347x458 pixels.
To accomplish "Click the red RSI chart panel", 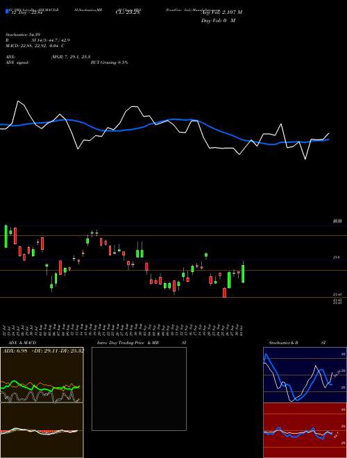I will [x=305, y=430].
